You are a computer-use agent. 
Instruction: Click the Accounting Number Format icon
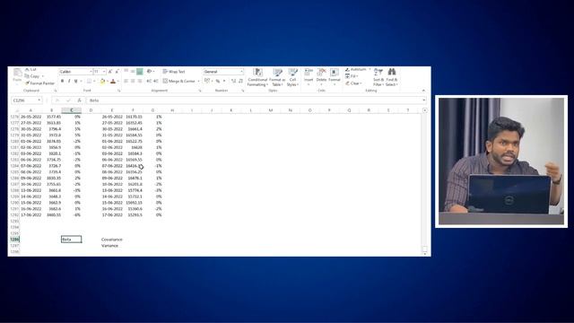[x=207, y=81]
